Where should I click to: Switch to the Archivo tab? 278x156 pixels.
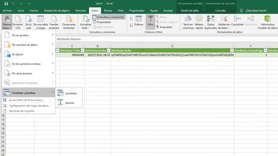coord(7,10)
